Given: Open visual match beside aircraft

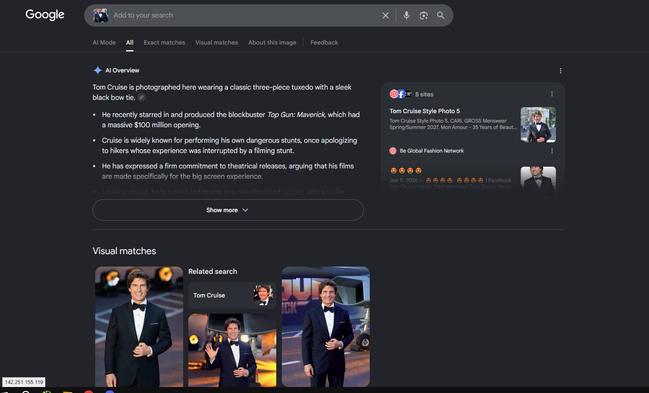Looking at the screenshot, I should (326, 327).
